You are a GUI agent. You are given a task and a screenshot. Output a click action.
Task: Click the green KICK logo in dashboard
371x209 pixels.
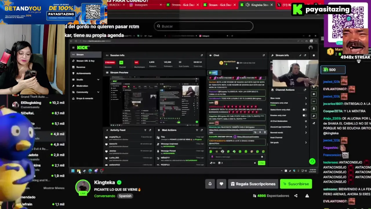coord(83,48)
